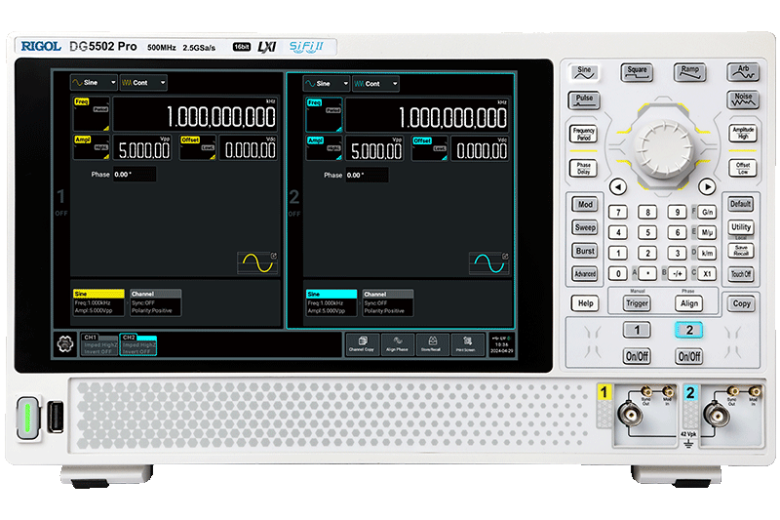Tap the Channel Copy screen icon
The width and height of the screenshot is (780, 520).
tap(362, 343)
